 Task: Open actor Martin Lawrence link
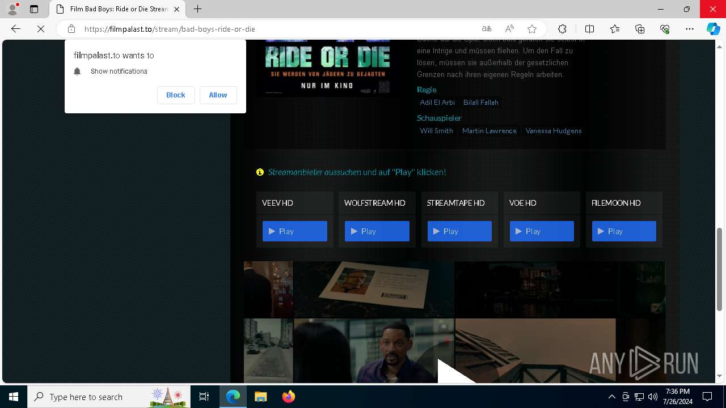coord(489,131)
